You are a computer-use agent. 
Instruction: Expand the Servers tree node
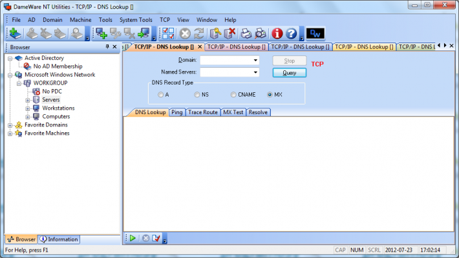coord(28,100)
